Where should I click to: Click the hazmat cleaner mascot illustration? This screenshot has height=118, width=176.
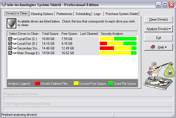(159, 76)
